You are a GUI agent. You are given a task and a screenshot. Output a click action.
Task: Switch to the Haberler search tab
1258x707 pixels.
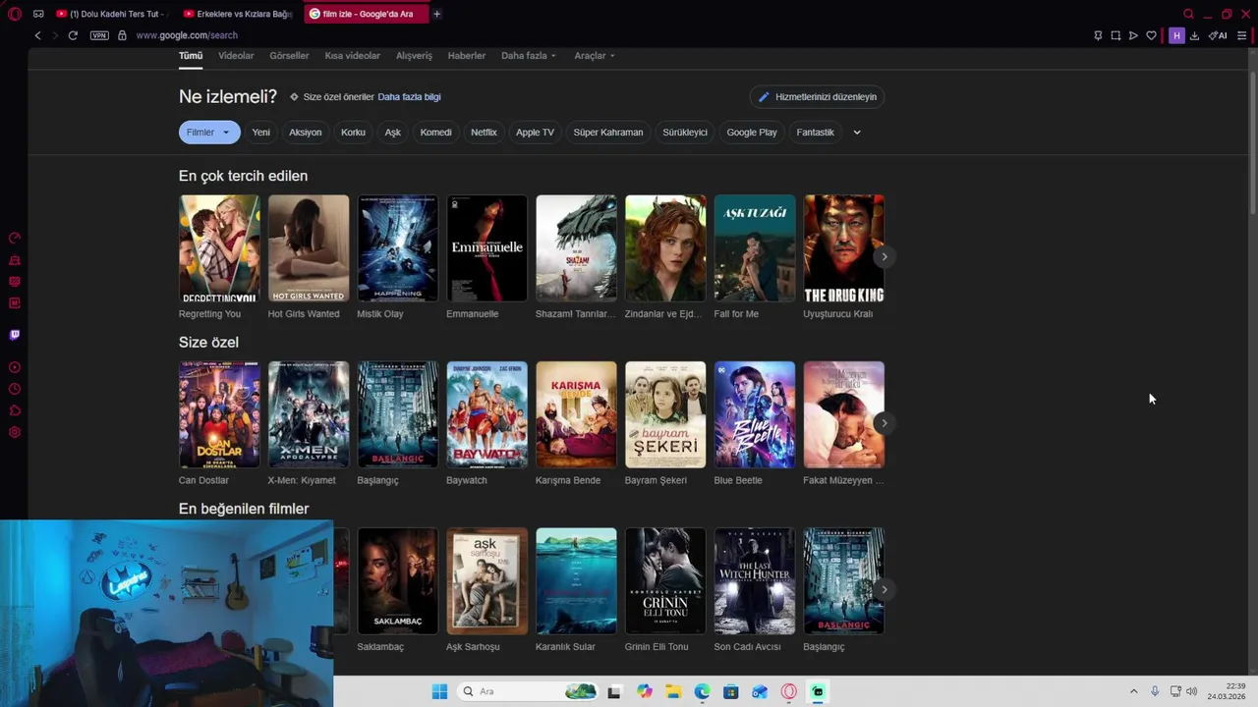(x=467, y=56)
